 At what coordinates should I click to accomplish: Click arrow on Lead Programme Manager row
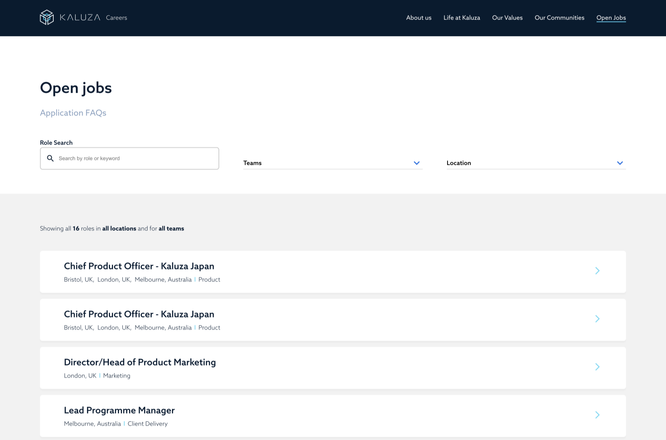(597, 415)
